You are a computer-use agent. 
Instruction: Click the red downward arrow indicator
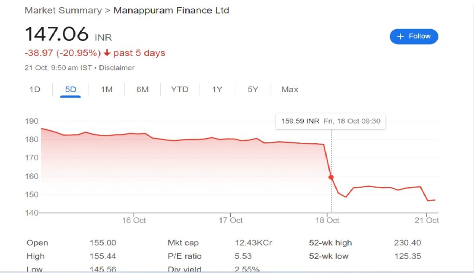[x=106, y=52]
